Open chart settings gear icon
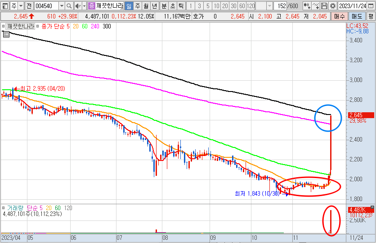The image size is (376, 243). [x=333, y=6]
